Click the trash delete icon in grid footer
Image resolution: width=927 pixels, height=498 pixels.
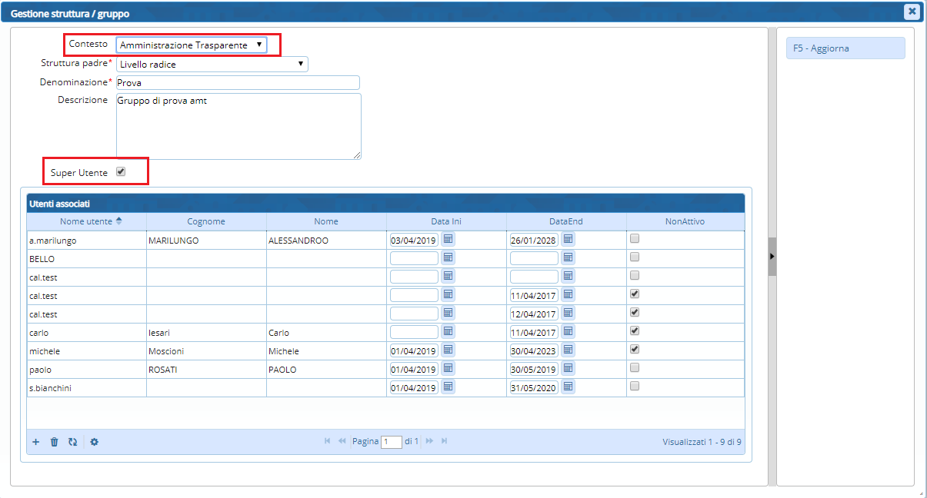click(x=54, y=442)
